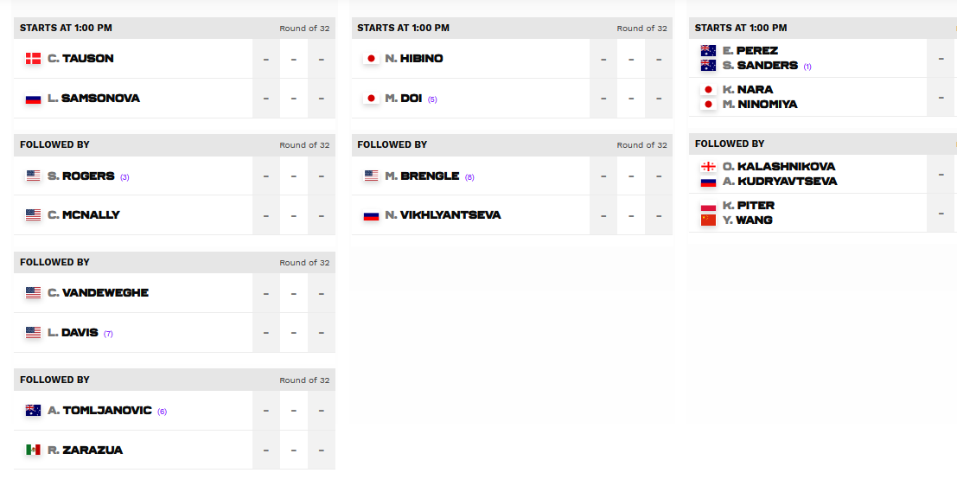Viewport: 957px width, 492px height.
Task: Select C. Vandeweghe player name
Action: [x=99, y=293]
